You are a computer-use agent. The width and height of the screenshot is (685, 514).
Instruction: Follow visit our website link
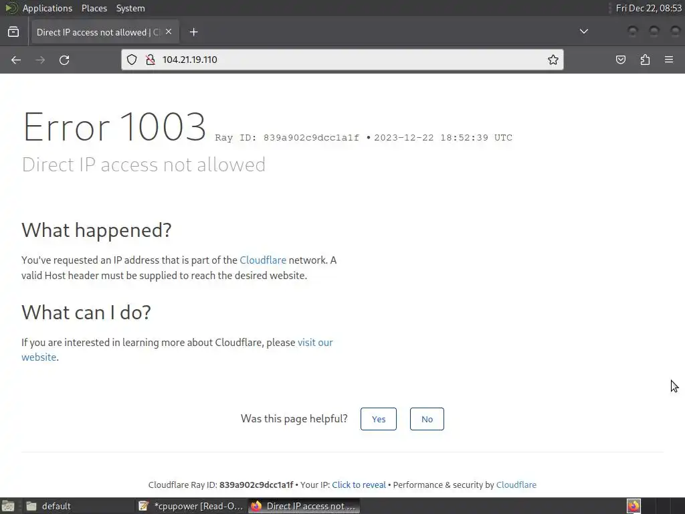(x=177, y=349)
